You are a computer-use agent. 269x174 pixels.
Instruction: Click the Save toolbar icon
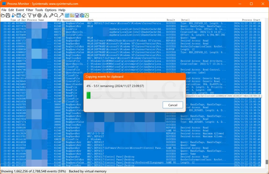(8, 15)
